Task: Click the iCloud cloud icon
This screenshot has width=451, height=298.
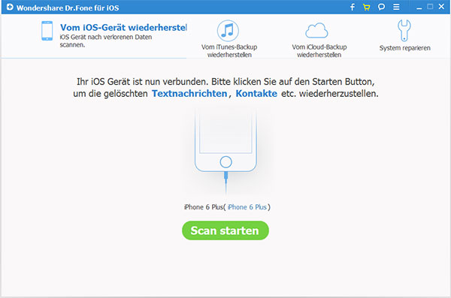Action: [x=316, y=31]
